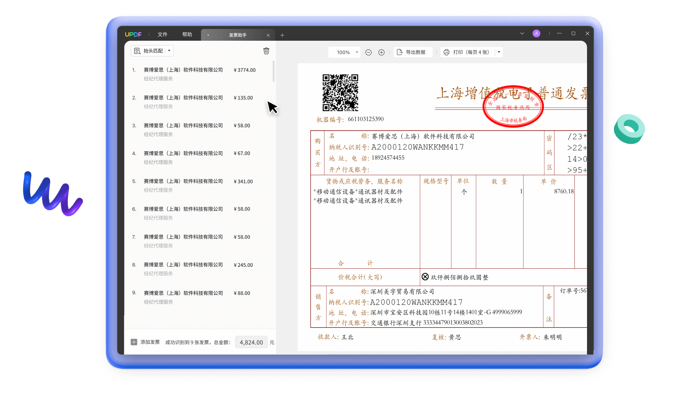Zoom in with the plus icon

point(381,52)
